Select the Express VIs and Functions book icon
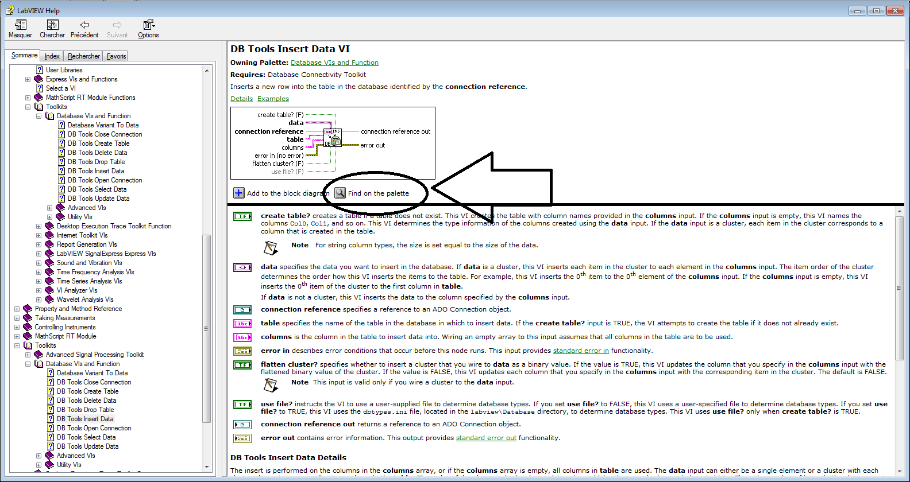 click(x=38, y=79)
